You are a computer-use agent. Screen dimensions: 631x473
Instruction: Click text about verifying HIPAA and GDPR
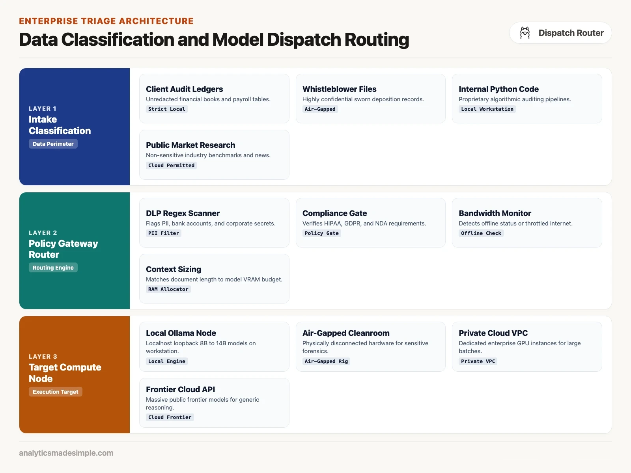tap(364, 223)
